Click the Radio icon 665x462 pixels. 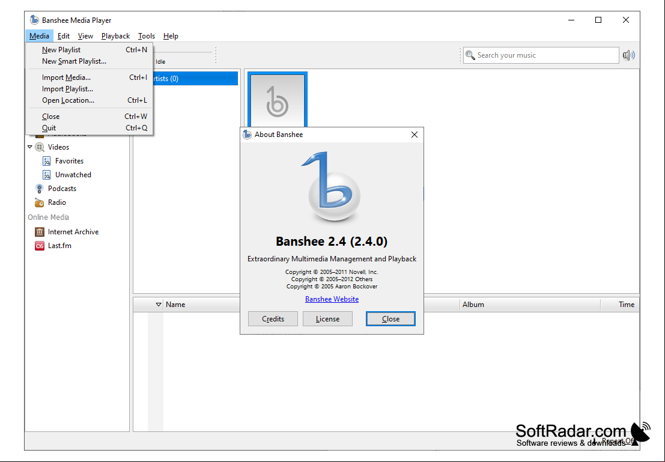(40, 202)
